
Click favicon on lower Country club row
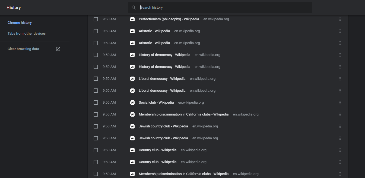132,162
